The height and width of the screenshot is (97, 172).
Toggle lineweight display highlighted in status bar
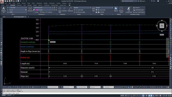point(143,96)
